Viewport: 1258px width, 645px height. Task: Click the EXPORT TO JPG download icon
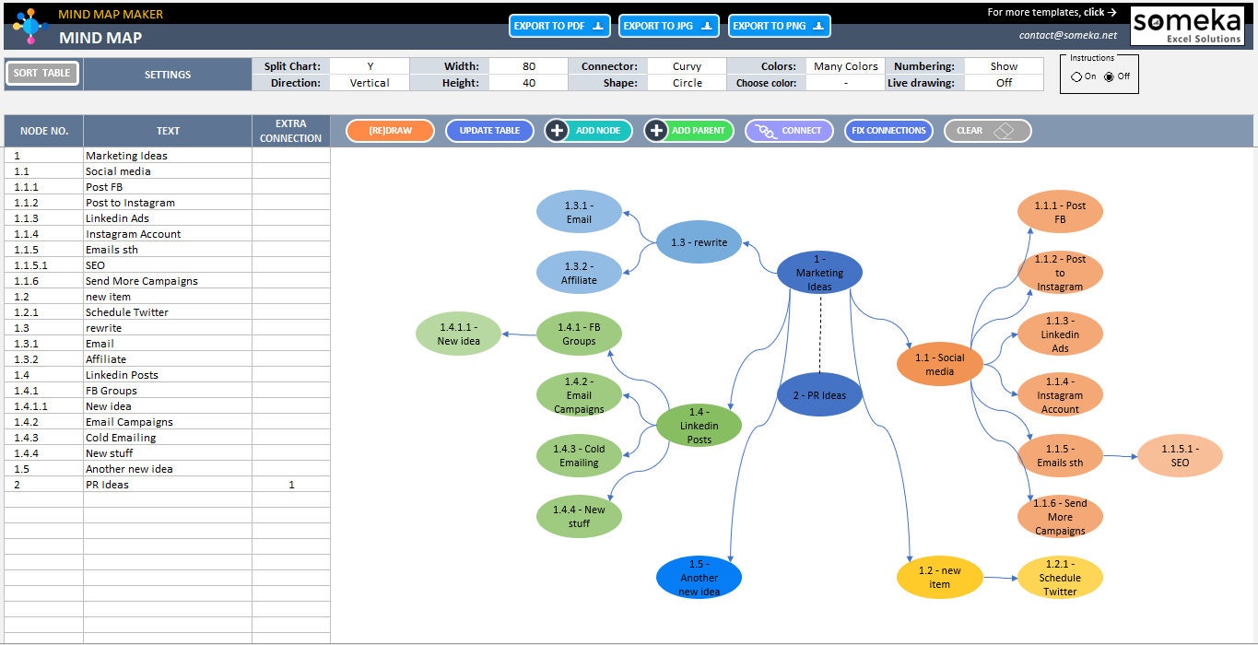click(708, 26)
